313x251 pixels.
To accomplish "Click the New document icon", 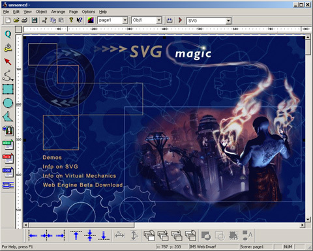I will [x=8, y=20].
